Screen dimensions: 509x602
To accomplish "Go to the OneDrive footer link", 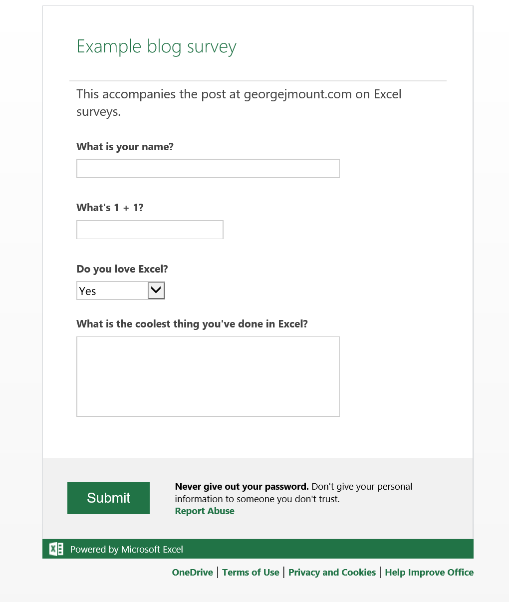I will coord(192,573).
